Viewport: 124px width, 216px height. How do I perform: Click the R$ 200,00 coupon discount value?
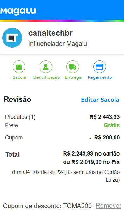tap(107, 138)
